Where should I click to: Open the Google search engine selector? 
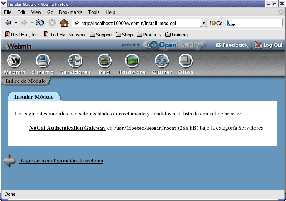(x=231, y=23)
